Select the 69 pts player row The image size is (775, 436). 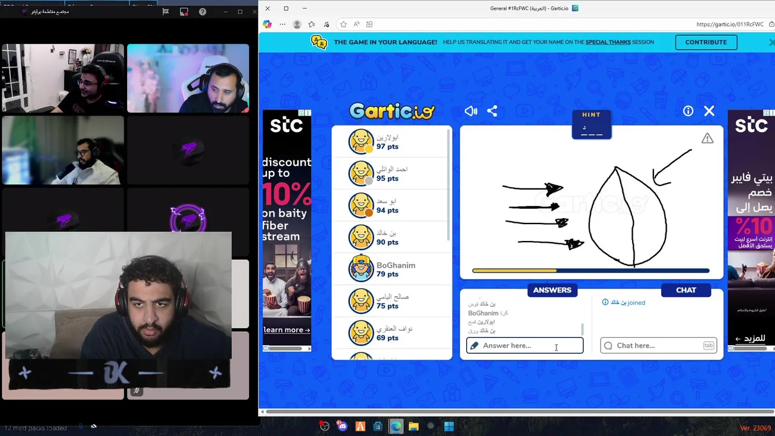[392, 333]
